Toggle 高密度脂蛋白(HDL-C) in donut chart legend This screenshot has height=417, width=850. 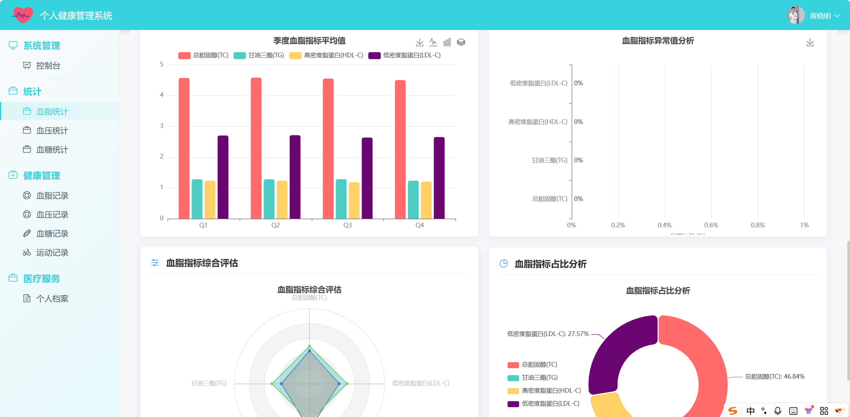coord(544,391)
